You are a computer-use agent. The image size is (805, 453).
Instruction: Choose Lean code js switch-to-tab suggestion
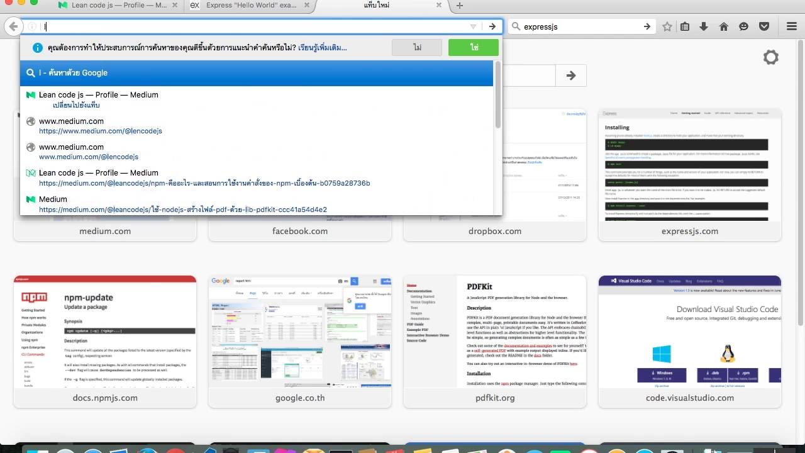pyautogui.click(x=257, y=99)
